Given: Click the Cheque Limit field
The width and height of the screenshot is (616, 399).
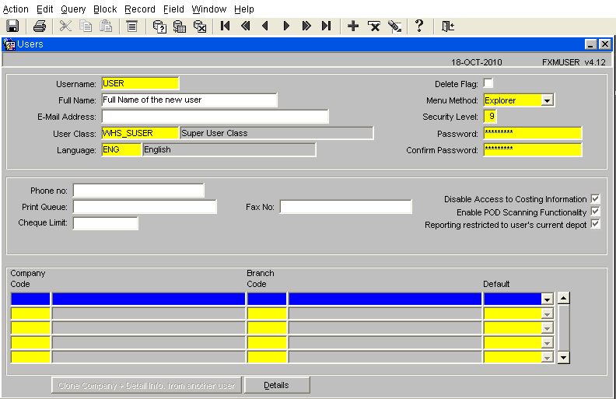Looking at the screenshot, I should [106, 223].
